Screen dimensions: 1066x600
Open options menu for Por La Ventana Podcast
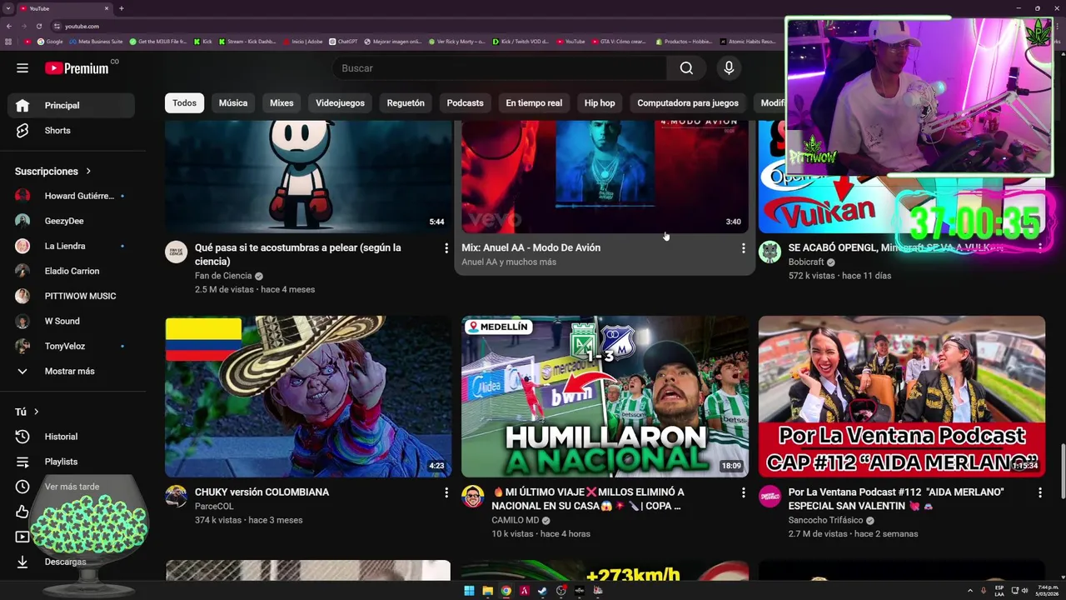tap(1039, 493)
